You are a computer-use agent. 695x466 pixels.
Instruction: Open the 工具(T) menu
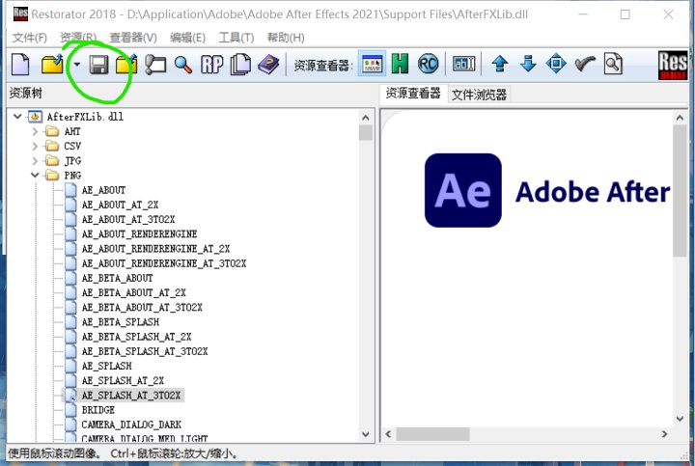tap(236, 38)
